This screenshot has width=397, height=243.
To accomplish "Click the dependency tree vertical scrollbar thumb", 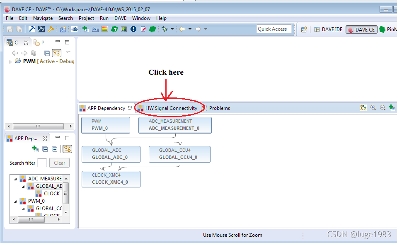I will click(x=65, y=193).
